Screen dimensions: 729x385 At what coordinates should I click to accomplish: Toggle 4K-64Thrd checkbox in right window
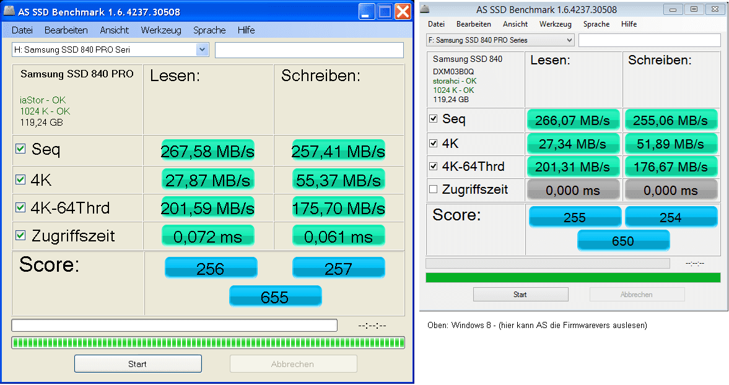coord(434,166)
